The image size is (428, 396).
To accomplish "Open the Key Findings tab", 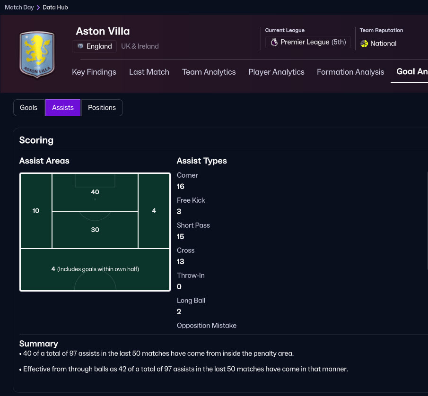I will coord(94,72).
